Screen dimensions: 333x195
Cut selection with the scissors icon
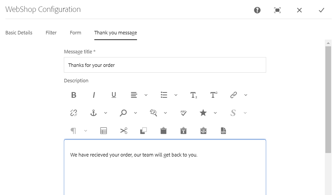point(124,131)
